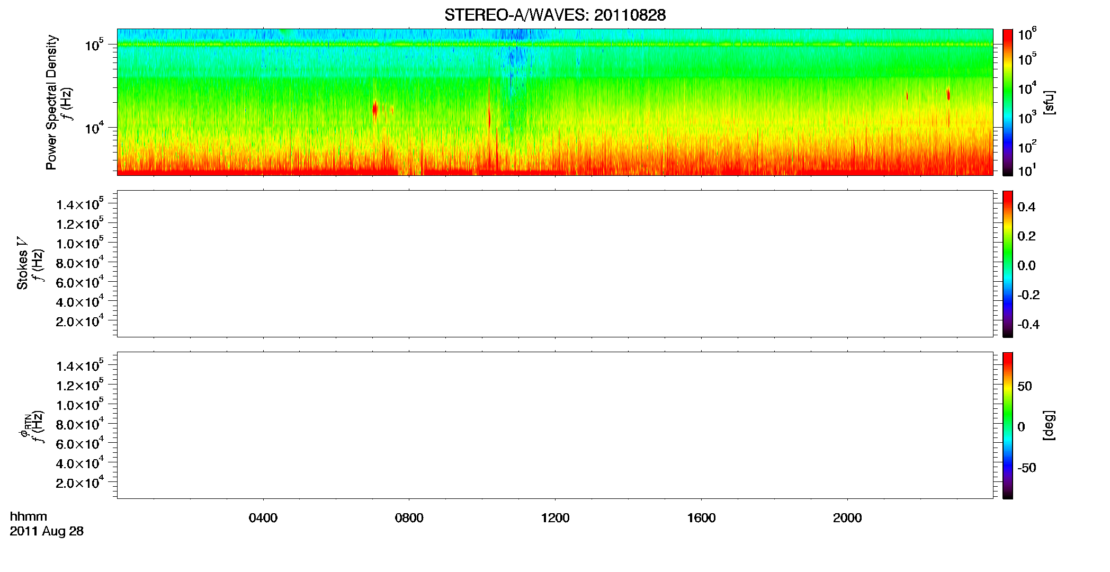Click the 2.0×10^4 tick of phi RTN panel
Image resolution: width=1110 pixels, height=572 pixels.
[x=80, y=482]
